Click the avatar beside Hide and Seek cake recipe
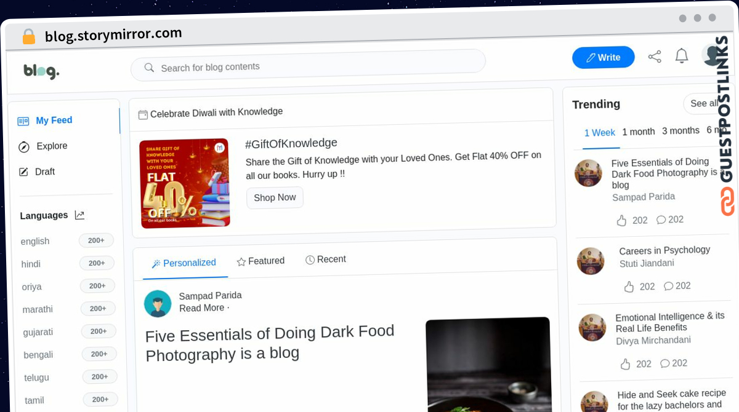The width and height of the screenshot is (739, 412). click(594, 403)
